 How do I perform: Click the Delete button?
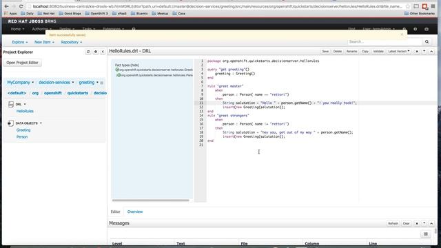point(337,51)
